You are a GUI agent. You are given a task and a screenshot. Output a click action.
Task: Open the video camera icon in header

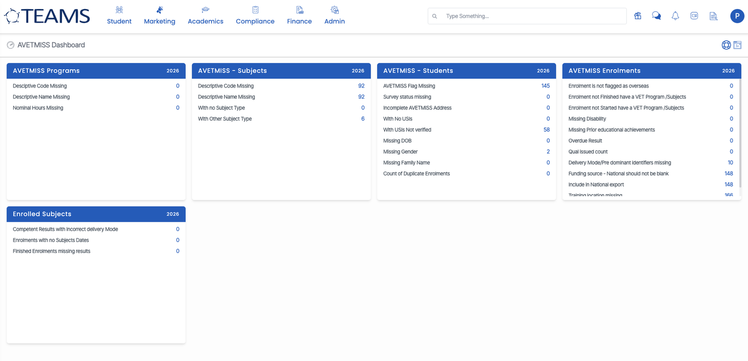click(x=694, y=16)
